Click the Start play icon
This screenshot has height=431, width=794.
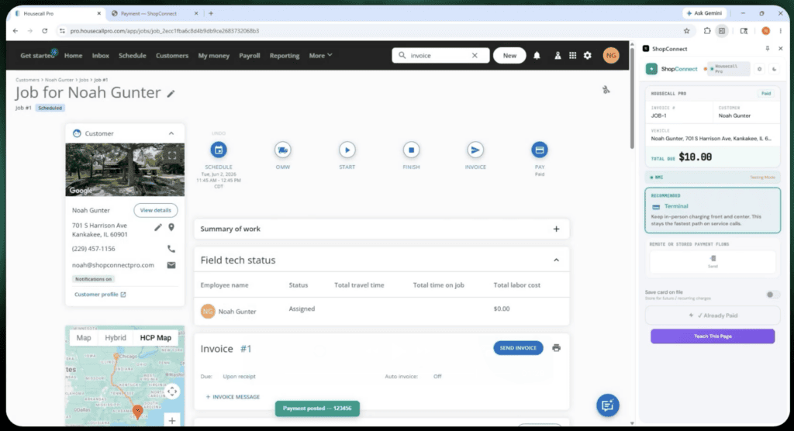347,150
